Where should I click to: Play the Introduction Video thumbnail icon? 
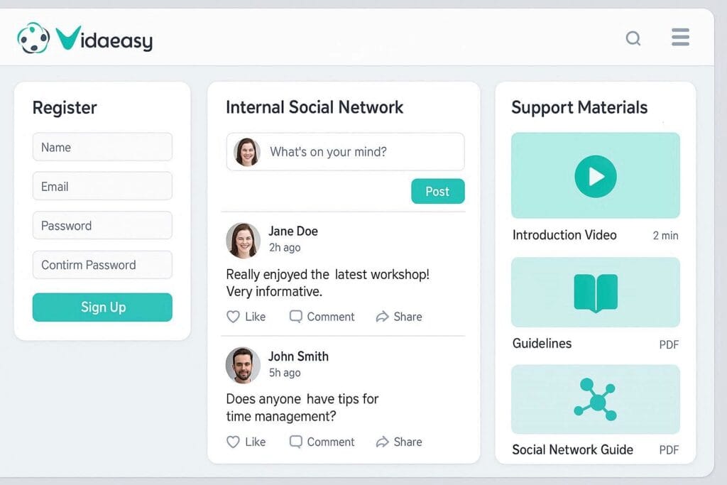(x=595, y=175)
